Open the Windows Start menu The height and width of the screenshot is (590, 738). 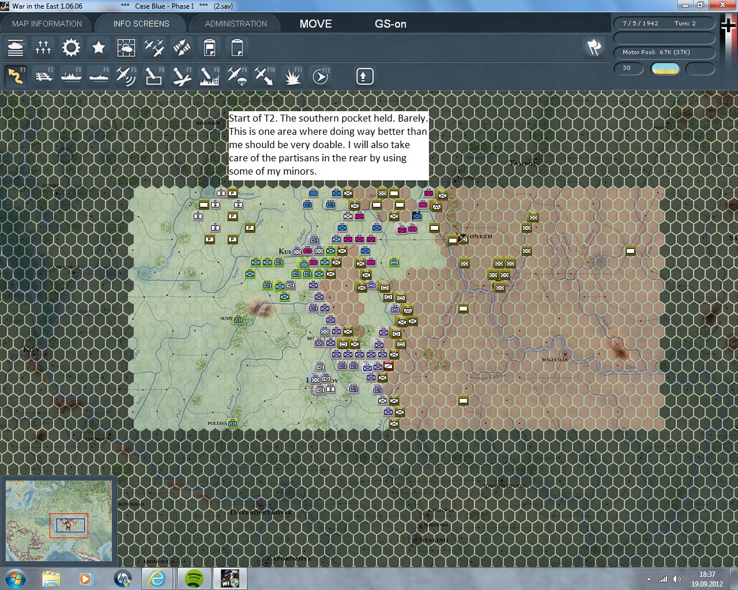(x=16, y=578)
